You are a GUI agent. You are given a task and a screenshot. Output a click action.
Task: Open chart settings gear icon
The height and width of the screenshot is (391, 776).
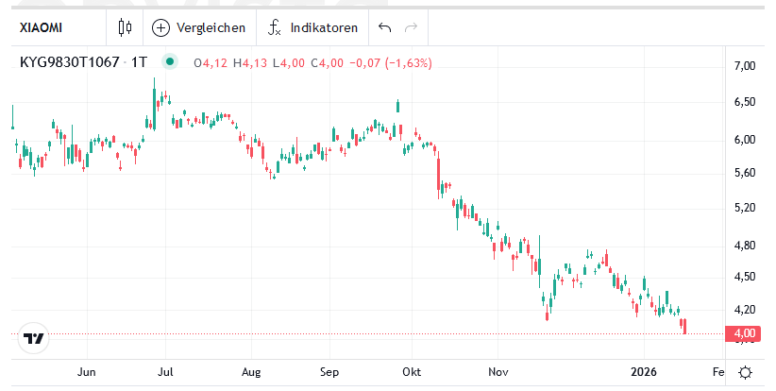(746, 372)
